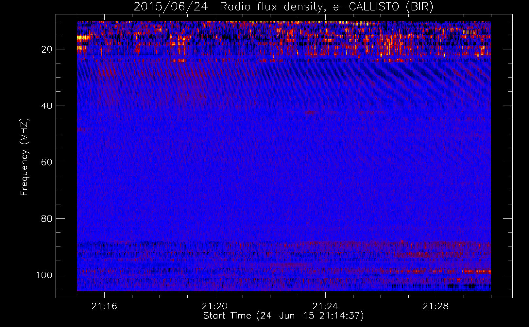Click the '21:16' time tick label
This screenshot has width=529, height=327.
tap(104, 306)
